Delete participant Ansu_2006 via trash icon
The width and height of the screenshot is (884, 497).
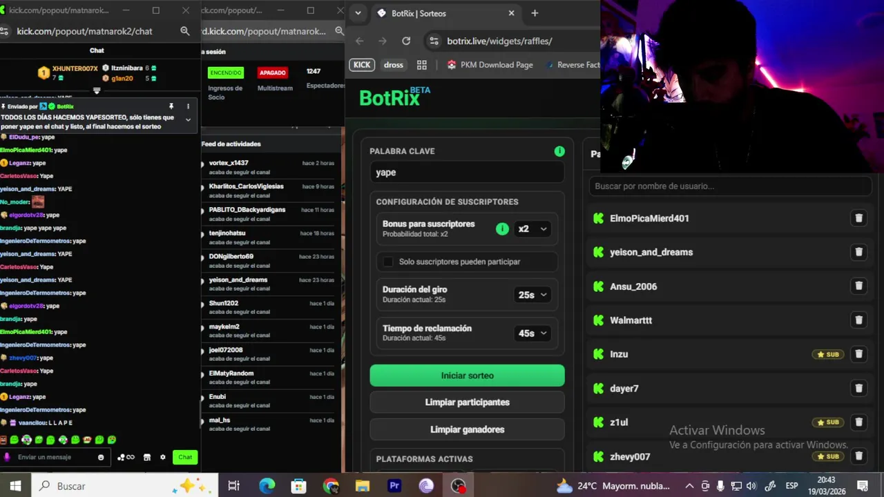point(858,286)
